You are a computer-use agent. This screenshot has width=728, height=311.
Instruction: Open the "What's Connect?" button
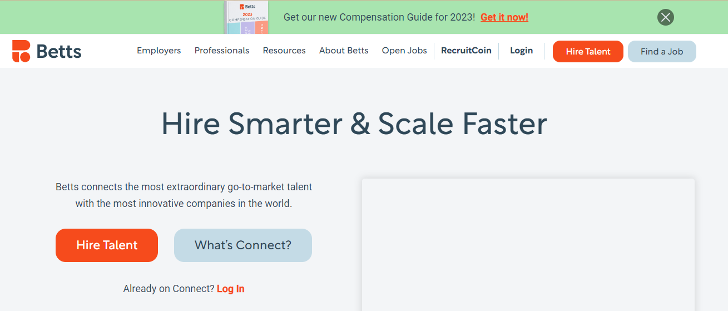click(243, 245)
